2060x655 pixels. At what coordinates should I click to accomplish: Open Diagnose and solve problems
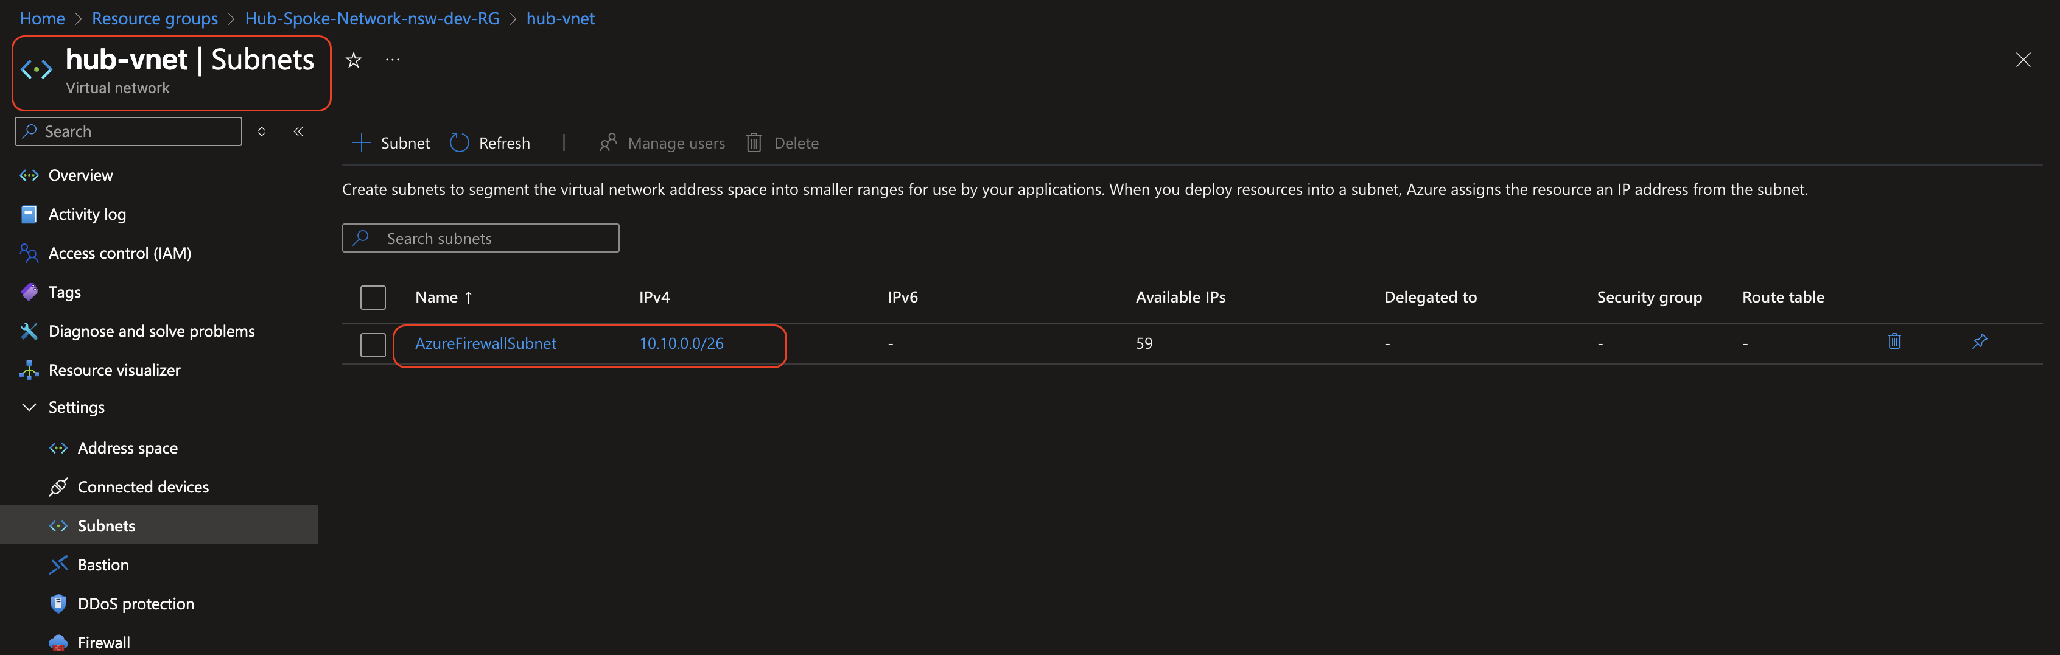pyautogui.click(x=29, y=331)
